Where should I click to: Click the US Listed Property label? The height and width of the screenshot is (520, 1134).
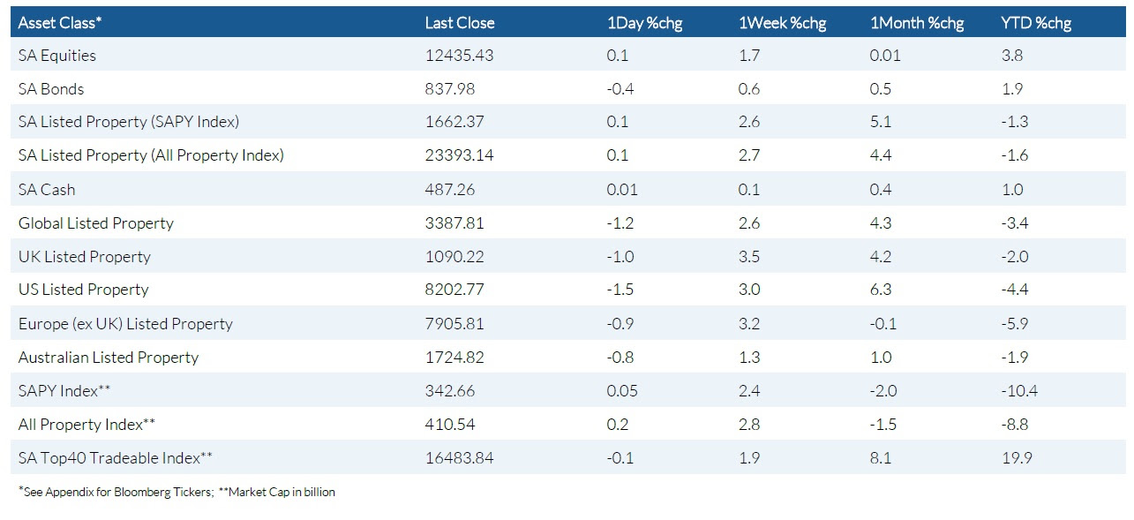(x=84, y=290)
